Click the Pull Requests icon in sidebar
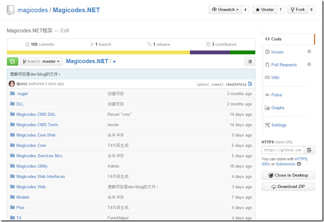This screenshot has height=222, width=324. 267,65
